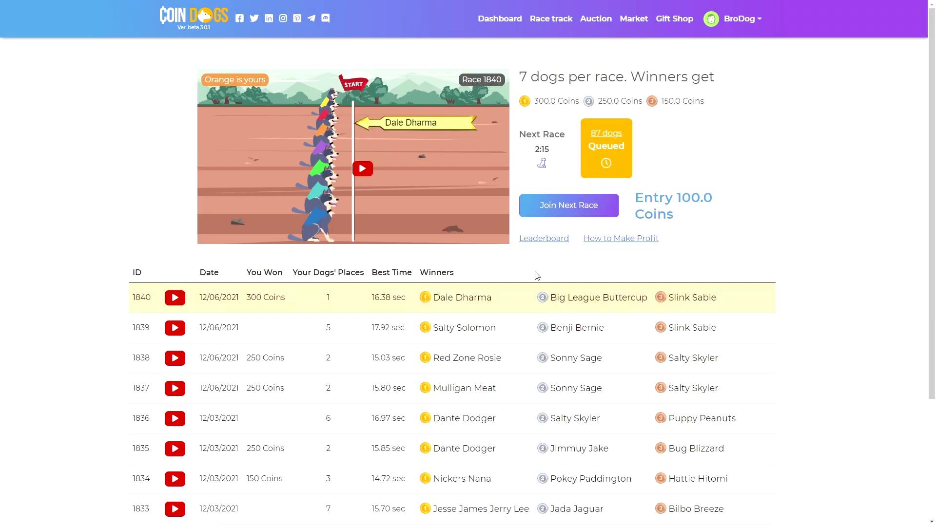Play replay of race 1840 in table

click(175, 298)
